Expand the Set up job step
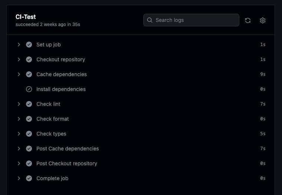Screen dimensions: 282x195 [x=19, y=45]
